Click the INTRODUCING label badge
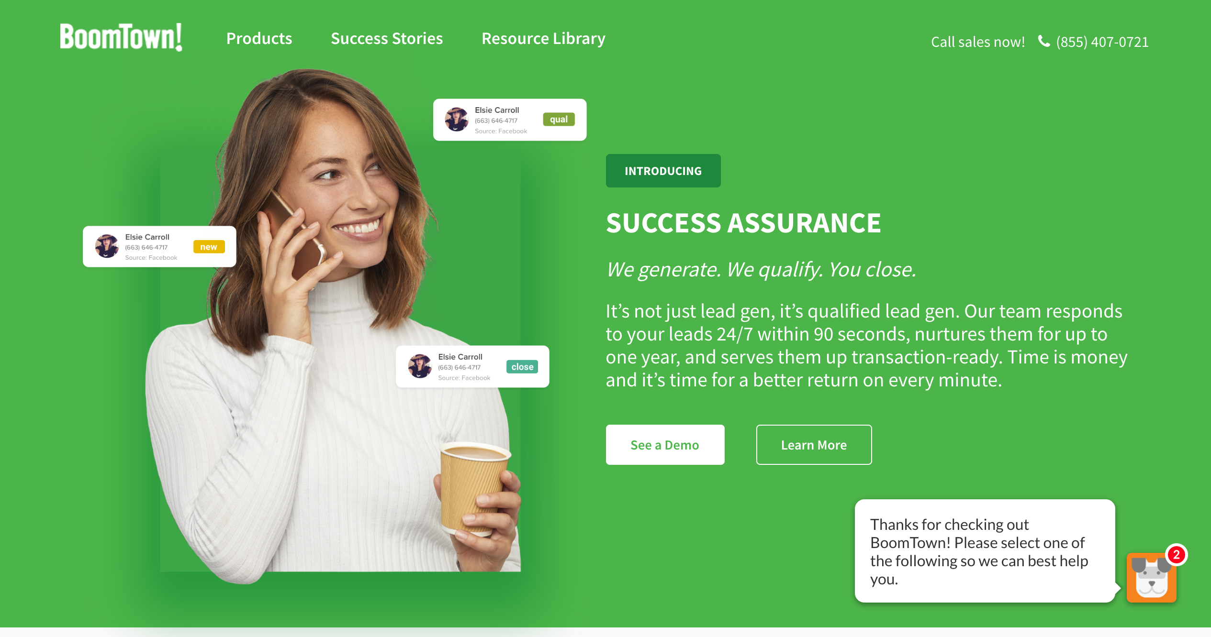Viewport: 1211px width, 637px height. coord(663,171)
